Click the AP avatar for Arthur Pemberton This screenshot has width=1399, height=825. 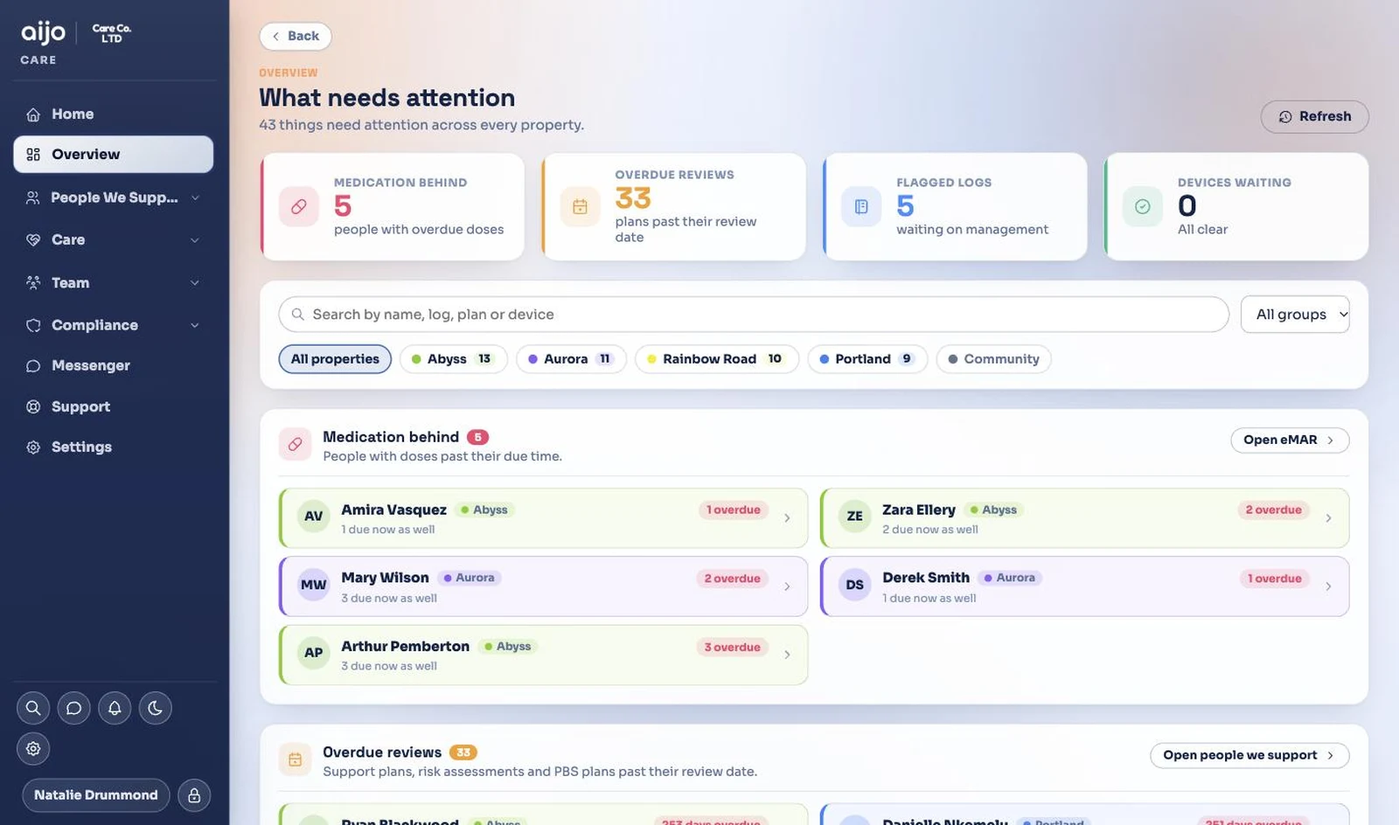[314, 653]
